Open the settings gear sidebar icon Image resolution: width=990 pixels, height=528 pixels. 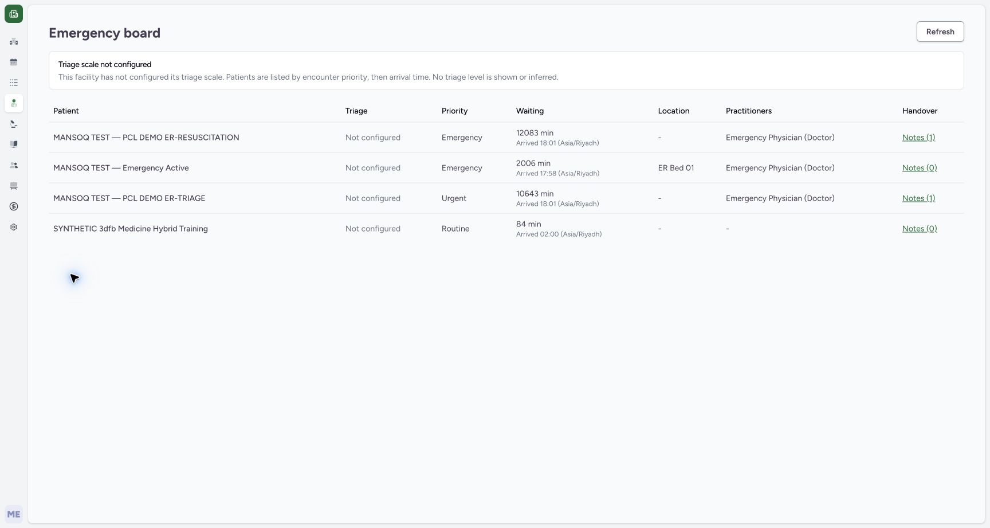[x=14, y=227]
